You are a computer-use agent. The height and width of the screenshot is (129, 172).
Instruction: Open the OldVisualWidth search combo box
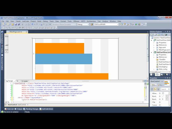coord(106,24)
